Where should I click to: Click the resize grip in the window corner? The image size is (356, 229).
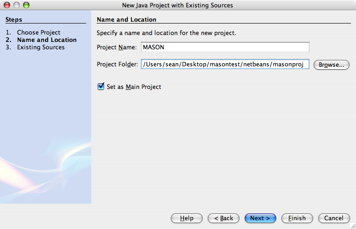351,225
